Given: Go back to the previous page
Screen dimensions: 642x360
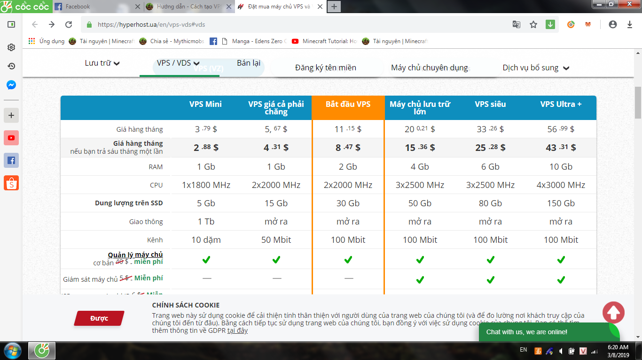Looking at the screenshot, I should coord(35,24).
